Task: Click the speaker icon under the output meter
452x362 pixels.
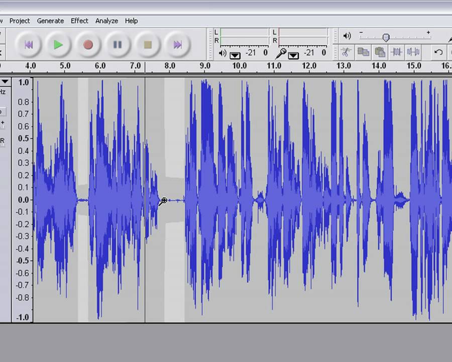Action: click(222, 53)
